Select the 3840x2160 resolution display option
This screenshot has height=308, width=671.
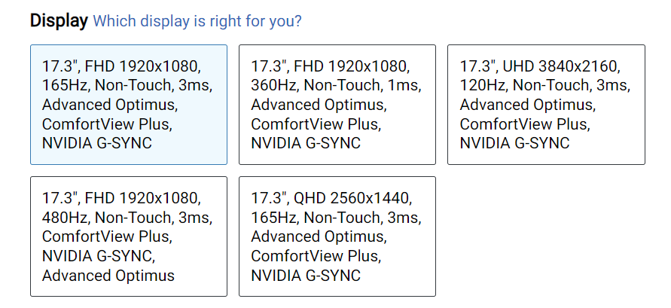tap(546, 105)
